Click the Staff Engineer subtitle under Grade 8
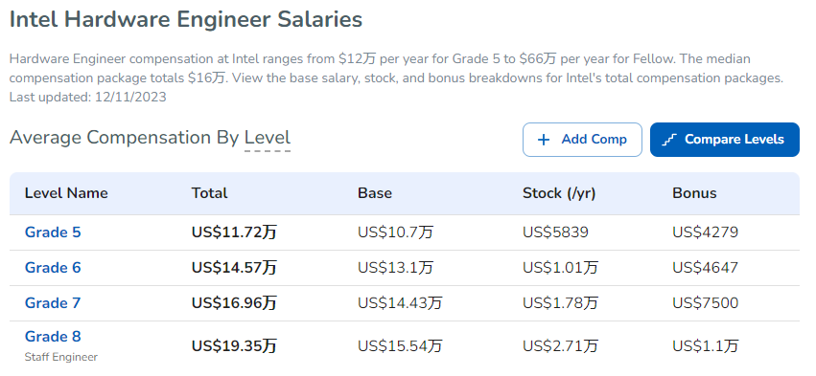The width and height of the screenshot is (816, 376). click(x=60, y=357)
